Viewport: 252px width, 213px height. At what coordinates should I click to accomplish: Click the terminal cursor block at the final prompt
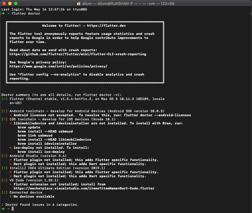tap(13, 209)
